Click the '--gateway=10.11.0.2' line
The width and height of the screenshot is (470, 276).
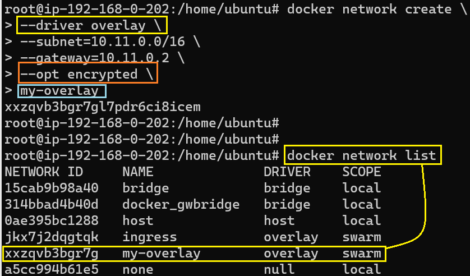click(x=102, y=58)
